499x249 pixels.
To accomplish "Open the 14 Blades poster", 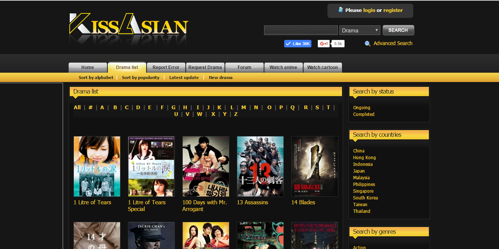I will (x=315, y=166).
